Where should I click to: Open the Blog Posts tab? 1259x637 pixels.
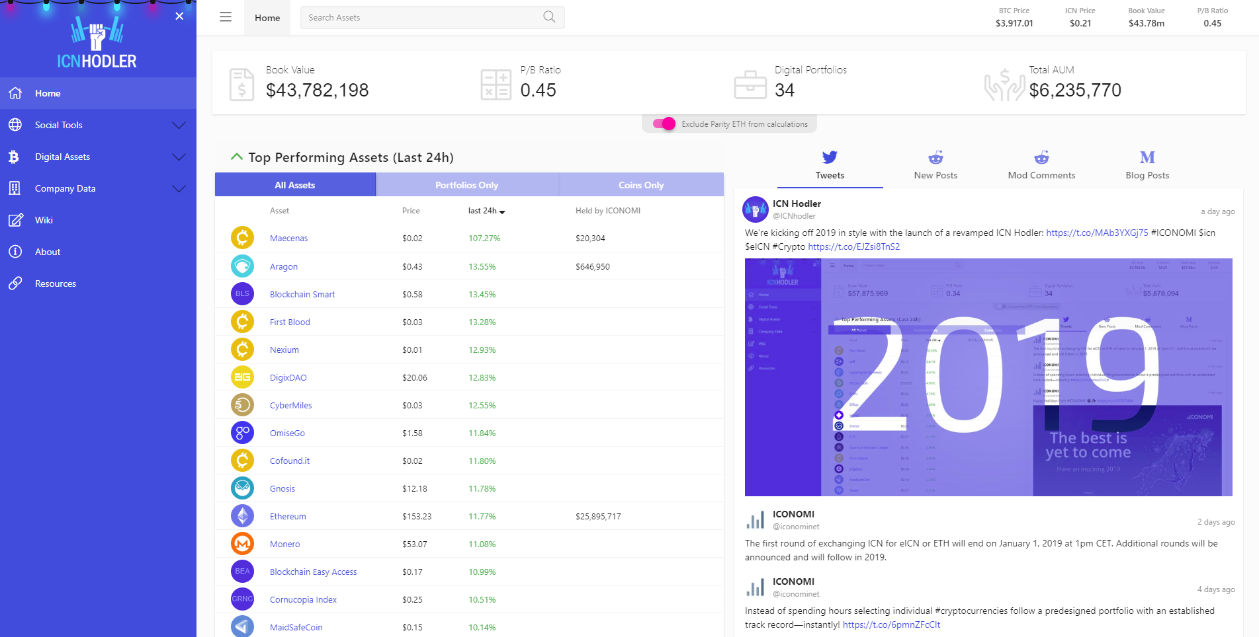click(1147, 166)
